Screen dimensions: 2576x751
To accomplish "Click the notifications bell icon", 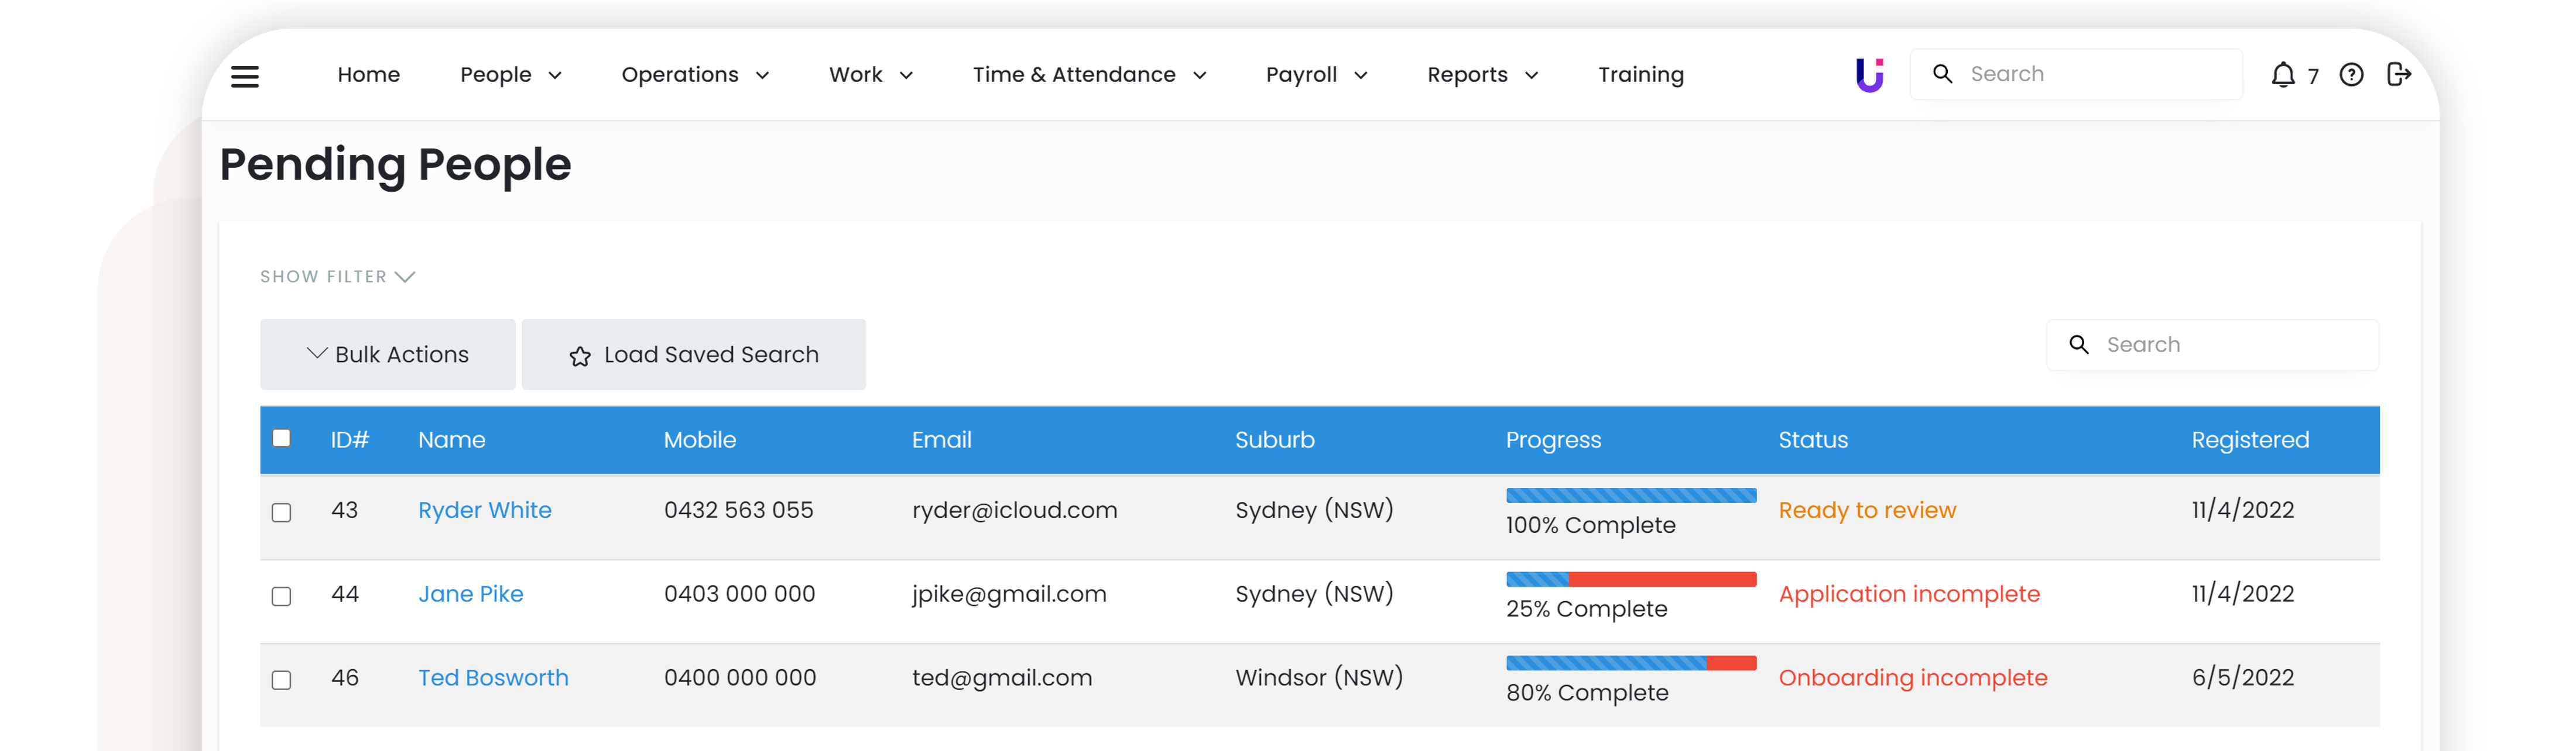I will coord(2282,75).
